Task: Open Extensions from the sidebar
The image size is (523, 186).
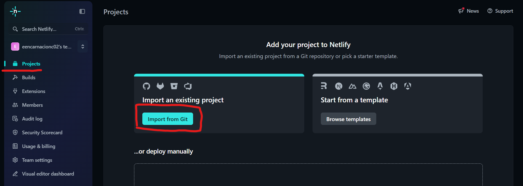Action: point(33,91)
